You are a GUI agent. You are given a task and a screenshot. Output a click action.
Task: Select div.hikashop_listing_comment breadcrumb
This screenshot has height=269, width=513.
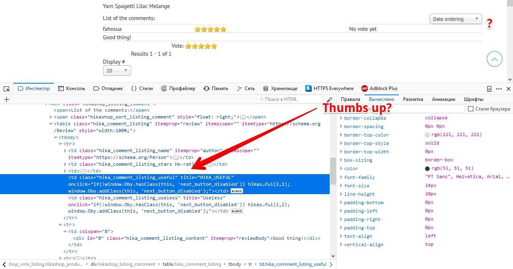(x=123, y=264)
